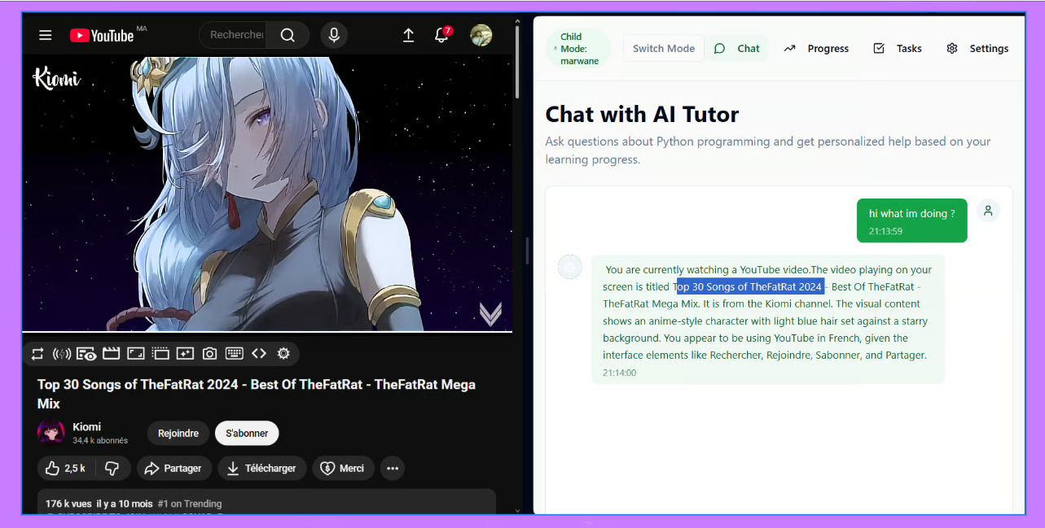
Task: Take a screenshot with camera icon
Action: coord(209,353)
